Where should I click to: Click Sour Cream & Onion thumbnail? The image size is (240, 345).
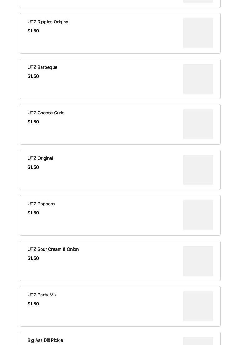[x=198, y=261]
